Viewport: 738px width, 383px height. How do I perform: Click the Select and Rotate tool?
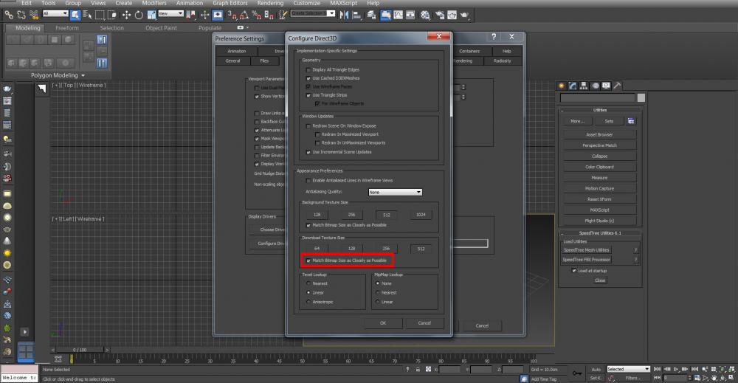[139, 14]
